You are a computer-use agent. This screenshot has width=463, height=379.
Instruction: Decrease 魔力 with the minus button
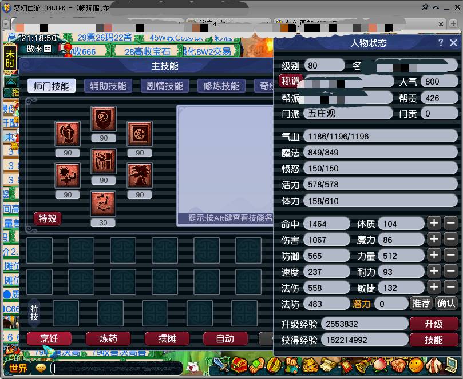point(451,239)
